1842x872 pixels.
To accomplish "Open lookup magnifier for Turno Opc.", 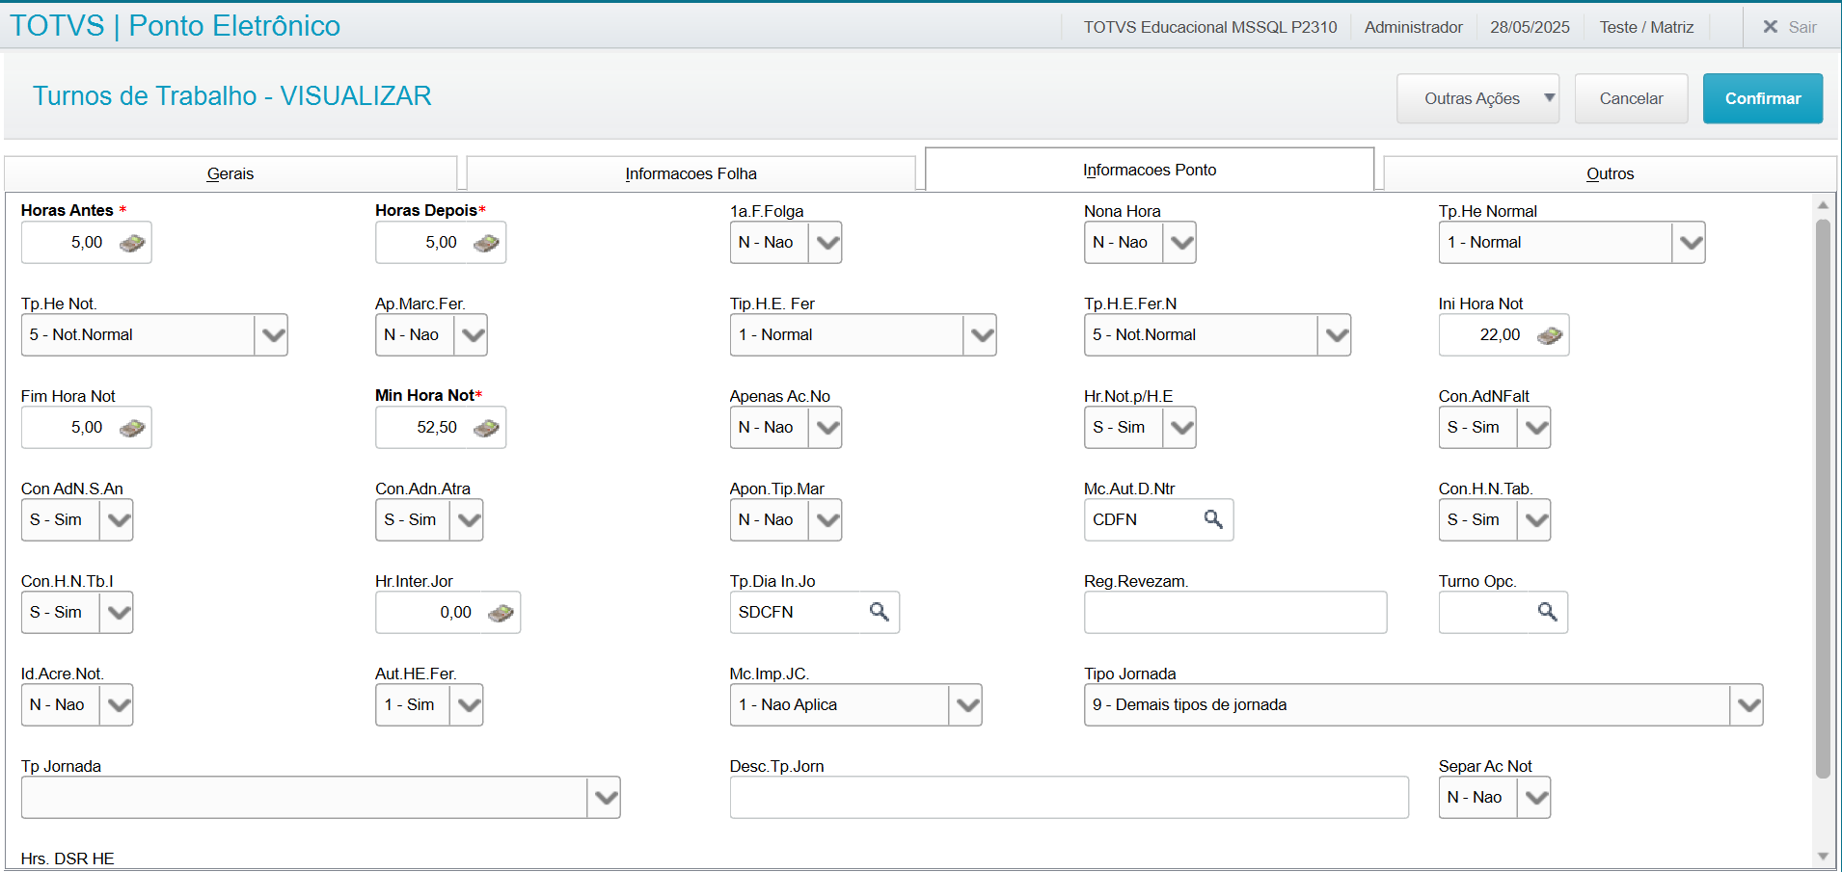I will (x=1547, y=612).
